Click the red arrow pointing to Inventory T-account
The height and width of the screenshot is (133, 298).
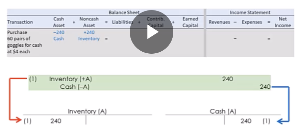tap(16, 100)
